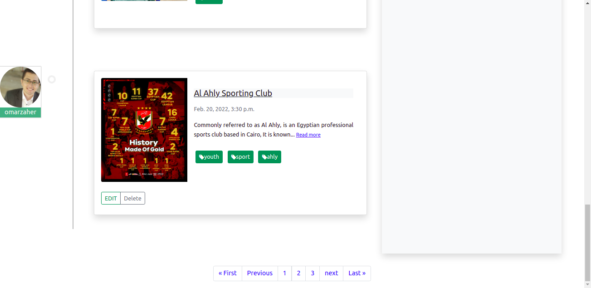The height and width of the screenshot is (288, 591).
Task: Select the sport tag
Action: pos(240,157)
